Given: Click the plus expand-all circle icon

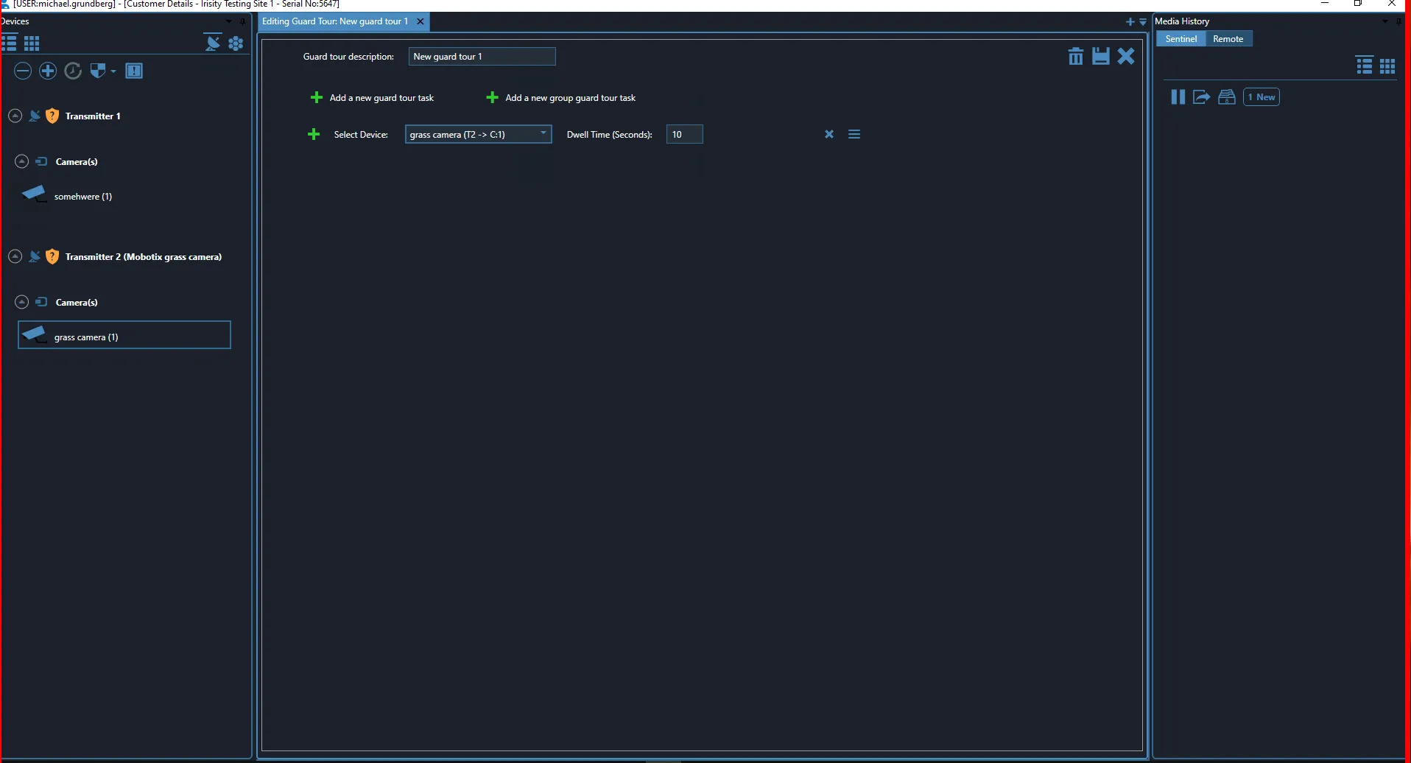Looking at the screenshot, I should point(48,71).
